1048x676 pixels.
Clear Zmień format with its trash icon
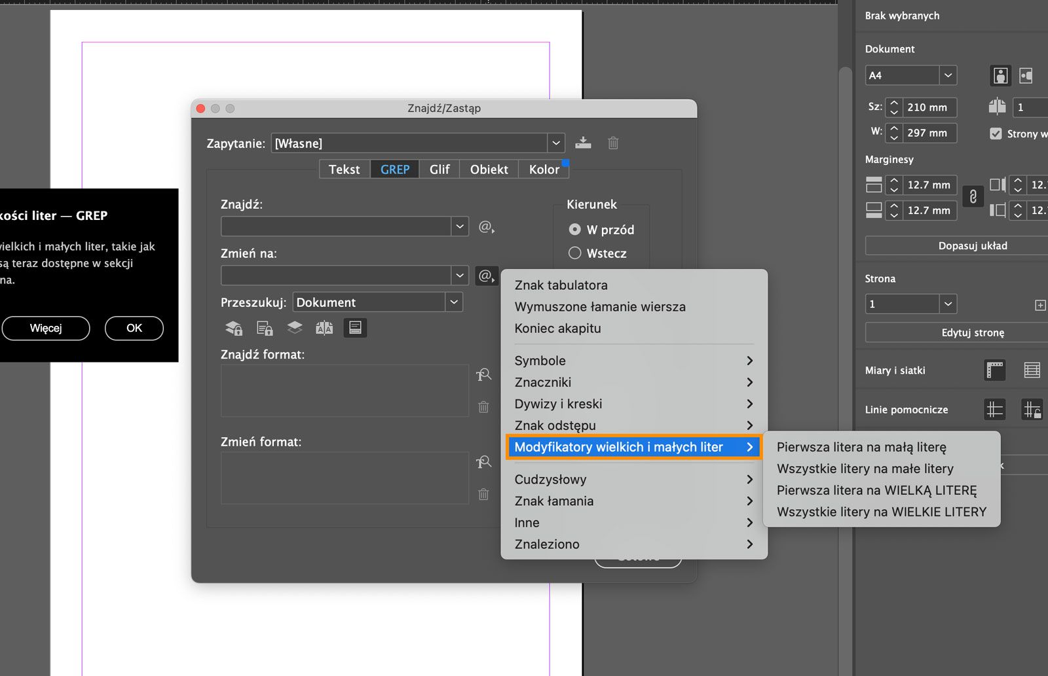coord(483,494)
